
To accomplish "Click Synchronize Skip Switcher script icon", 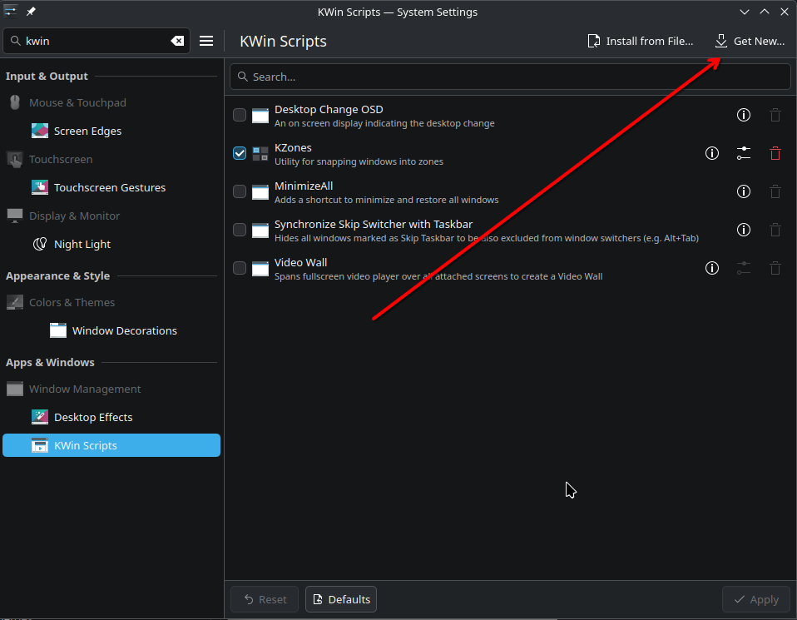I will coord(260,231).
